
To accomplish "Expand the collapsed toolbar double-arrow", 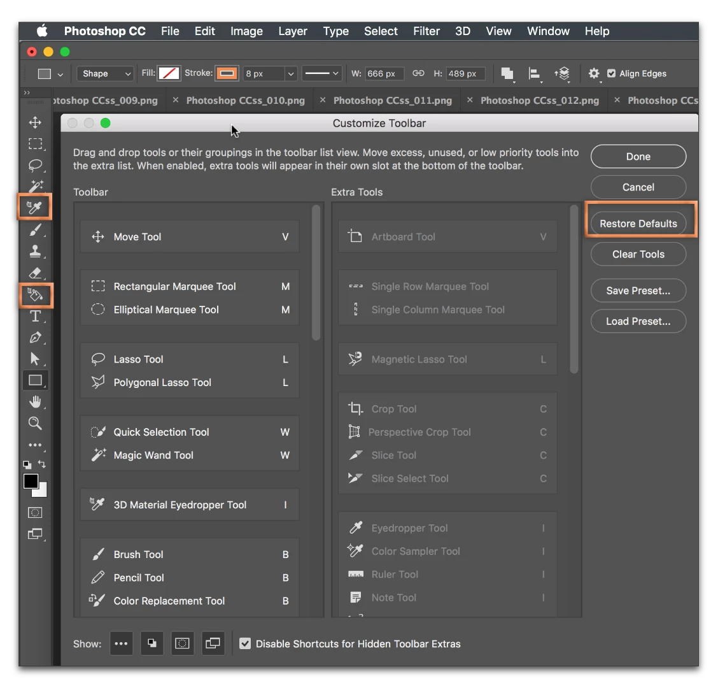I will (x=27, y=92).
